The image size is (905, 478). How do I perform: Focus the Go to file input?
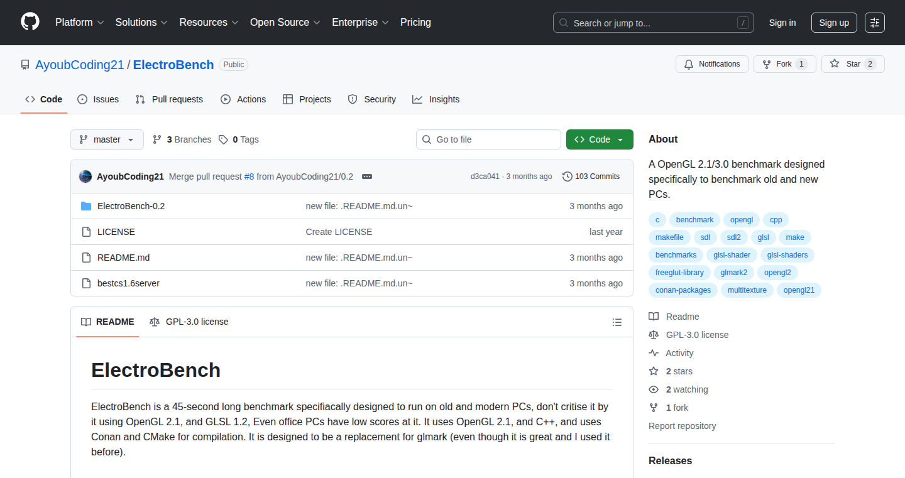coord(488,139)
